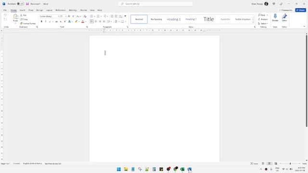The image size is (308, 173).
Task: Open the References tab
Action: point(61,10)
